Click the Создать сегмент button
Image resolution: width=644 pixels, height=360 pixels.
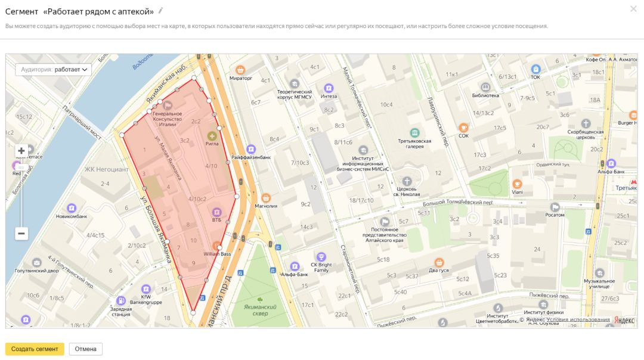[35, 349]
